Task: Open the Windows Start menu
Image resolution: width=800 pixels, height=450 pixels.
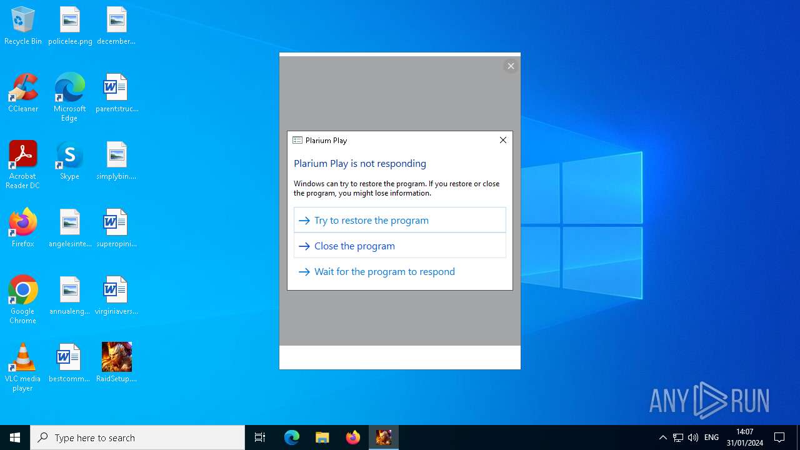Action: (x=15, y=437)
